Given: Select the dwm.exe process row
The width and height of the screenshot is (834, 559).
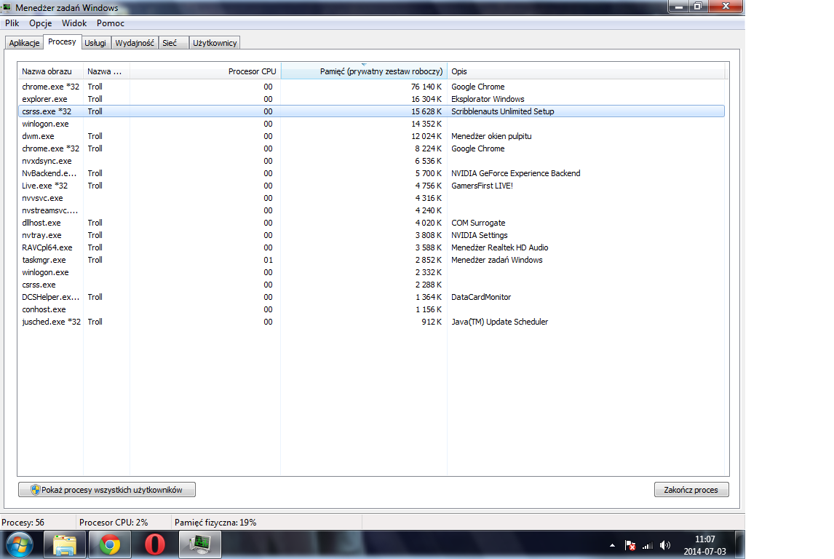Looking at the screenshot, I should tap(371, 136).
